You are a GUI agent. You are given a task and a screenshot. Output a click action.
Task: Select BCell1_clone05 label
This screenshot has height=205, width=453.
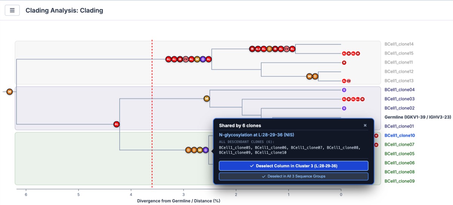(x=399, y=154)
